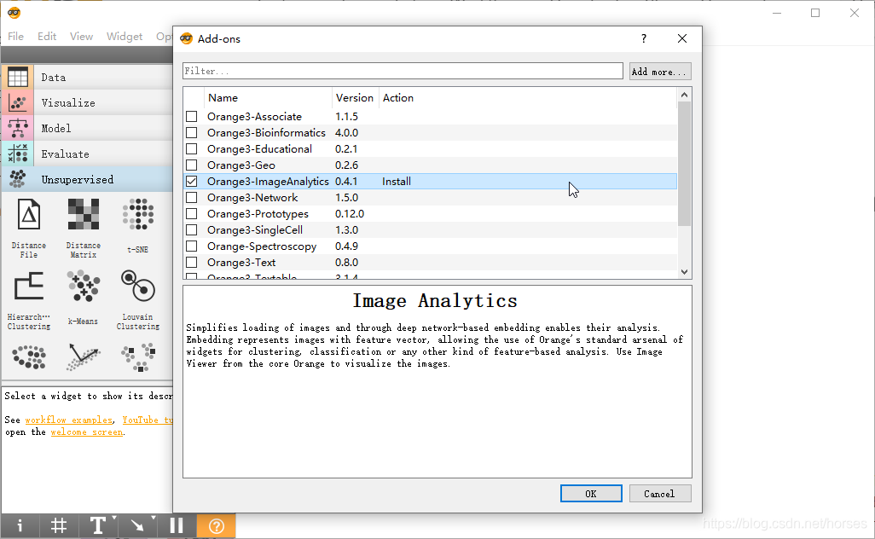The height and width of the screenshot is (539, 875).
Task: Check the Orange3-Text checkbox
Action: tap(191, 262)
